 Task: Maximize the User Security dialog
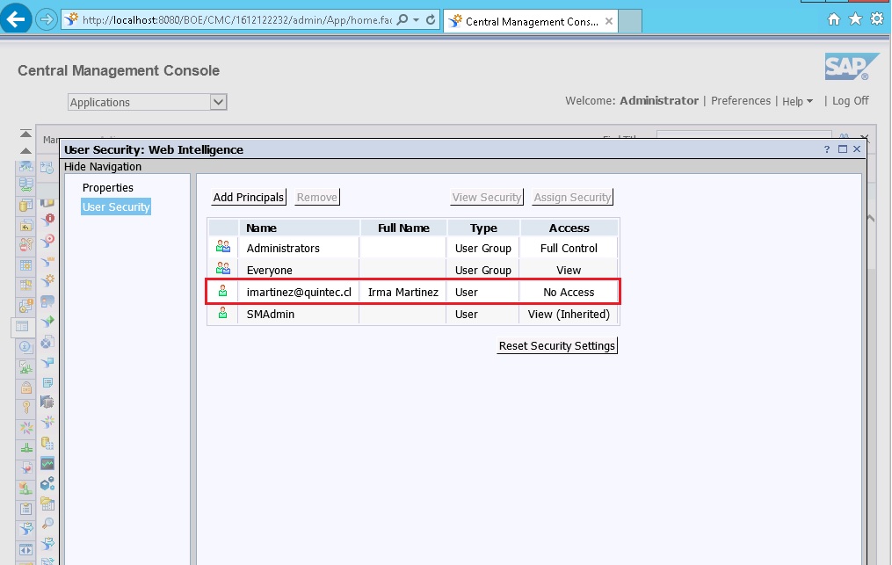[x=843, y=149]
